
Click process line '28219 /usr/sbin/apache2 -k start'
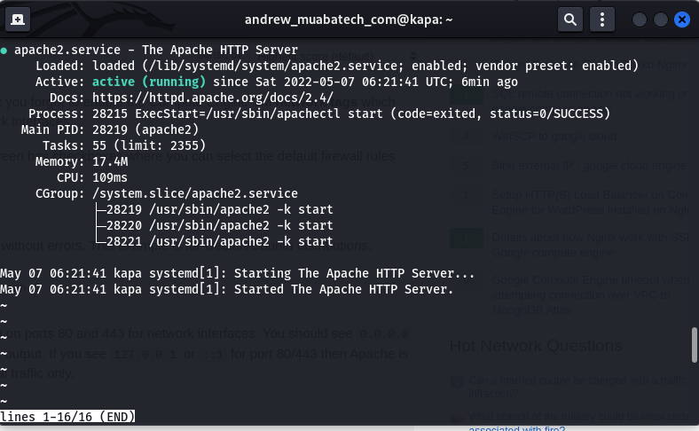pyautogui.click(x=220, y=210)
